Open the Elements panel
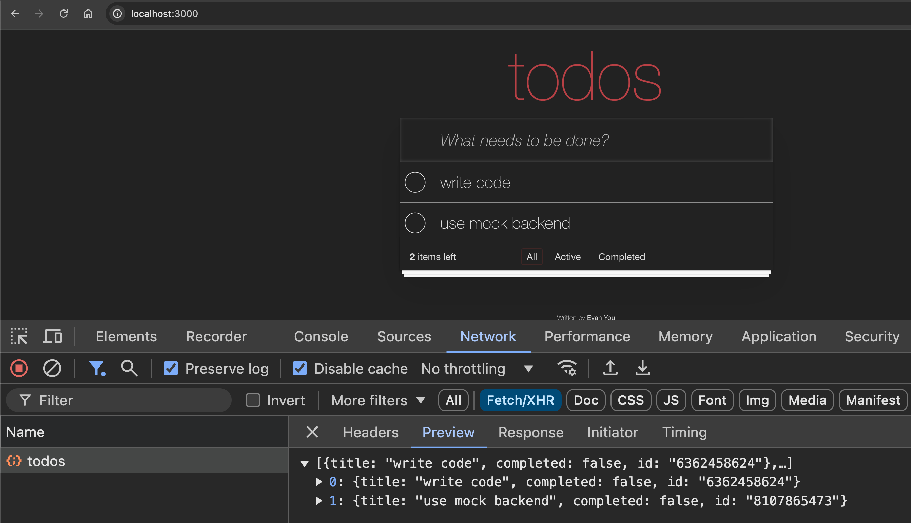The height and width of the screenshot is (523, 911). point(126,337)
